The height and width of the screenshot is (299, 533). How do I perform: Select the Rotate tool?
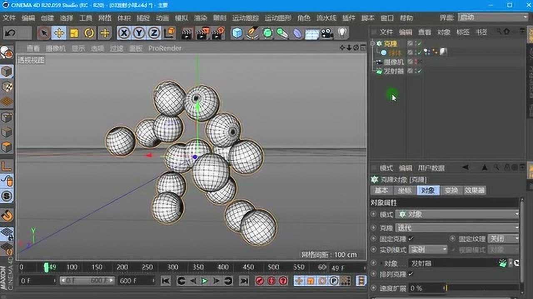[89, 33]
